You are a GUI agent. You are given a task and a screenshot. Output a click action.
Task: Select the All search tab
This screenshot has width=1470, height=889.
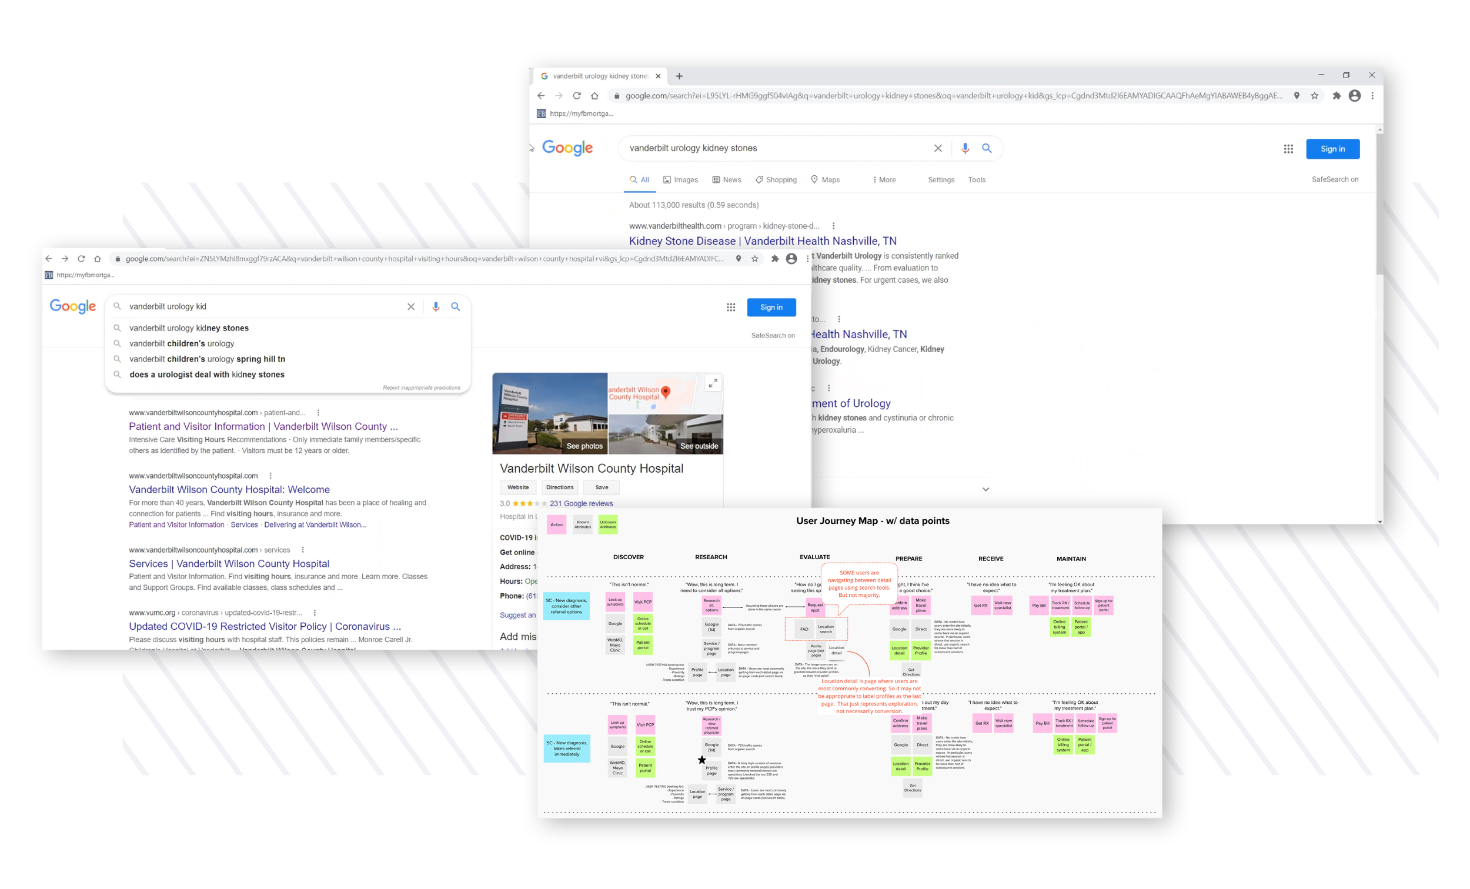[639, 179]
